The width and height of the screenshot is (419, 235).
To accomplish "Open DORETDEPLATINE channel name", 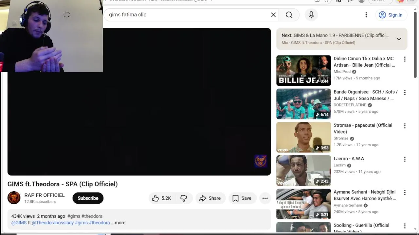I will click(350, 105).
